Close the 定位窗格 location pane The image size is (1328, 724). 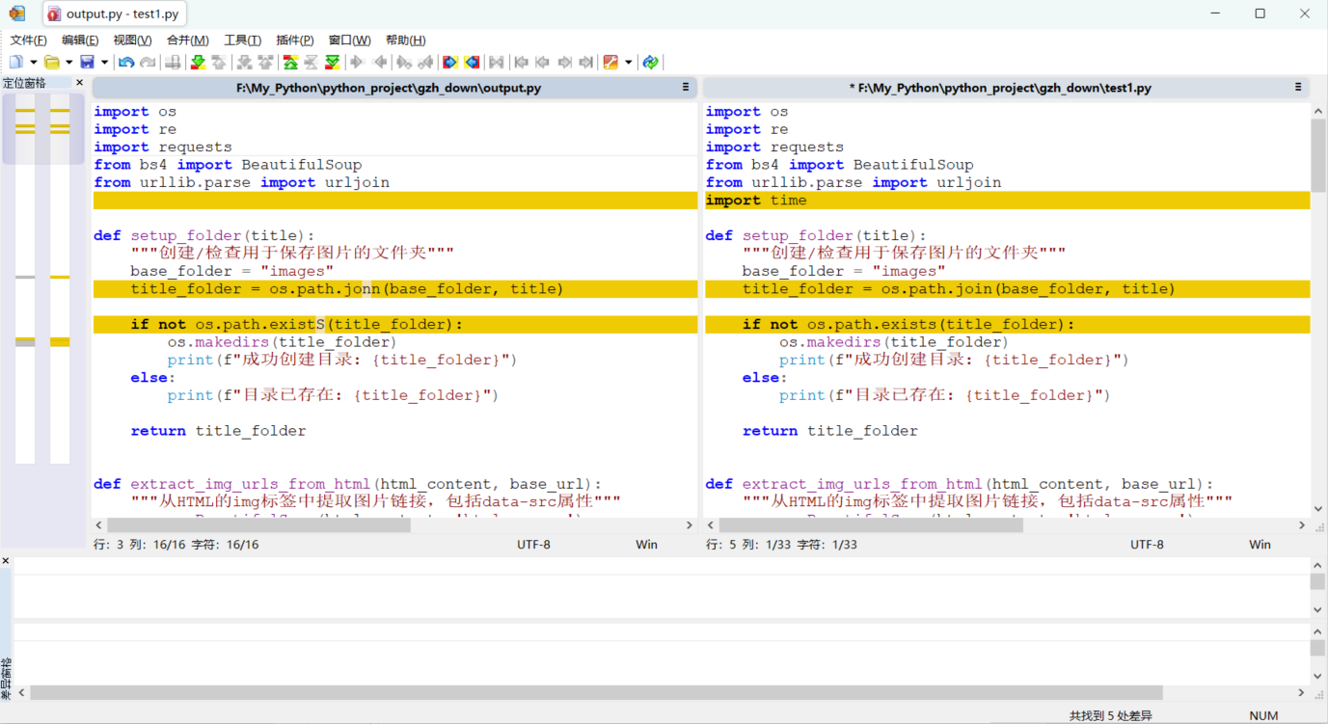pyautogui.click(x=80, y=83)
